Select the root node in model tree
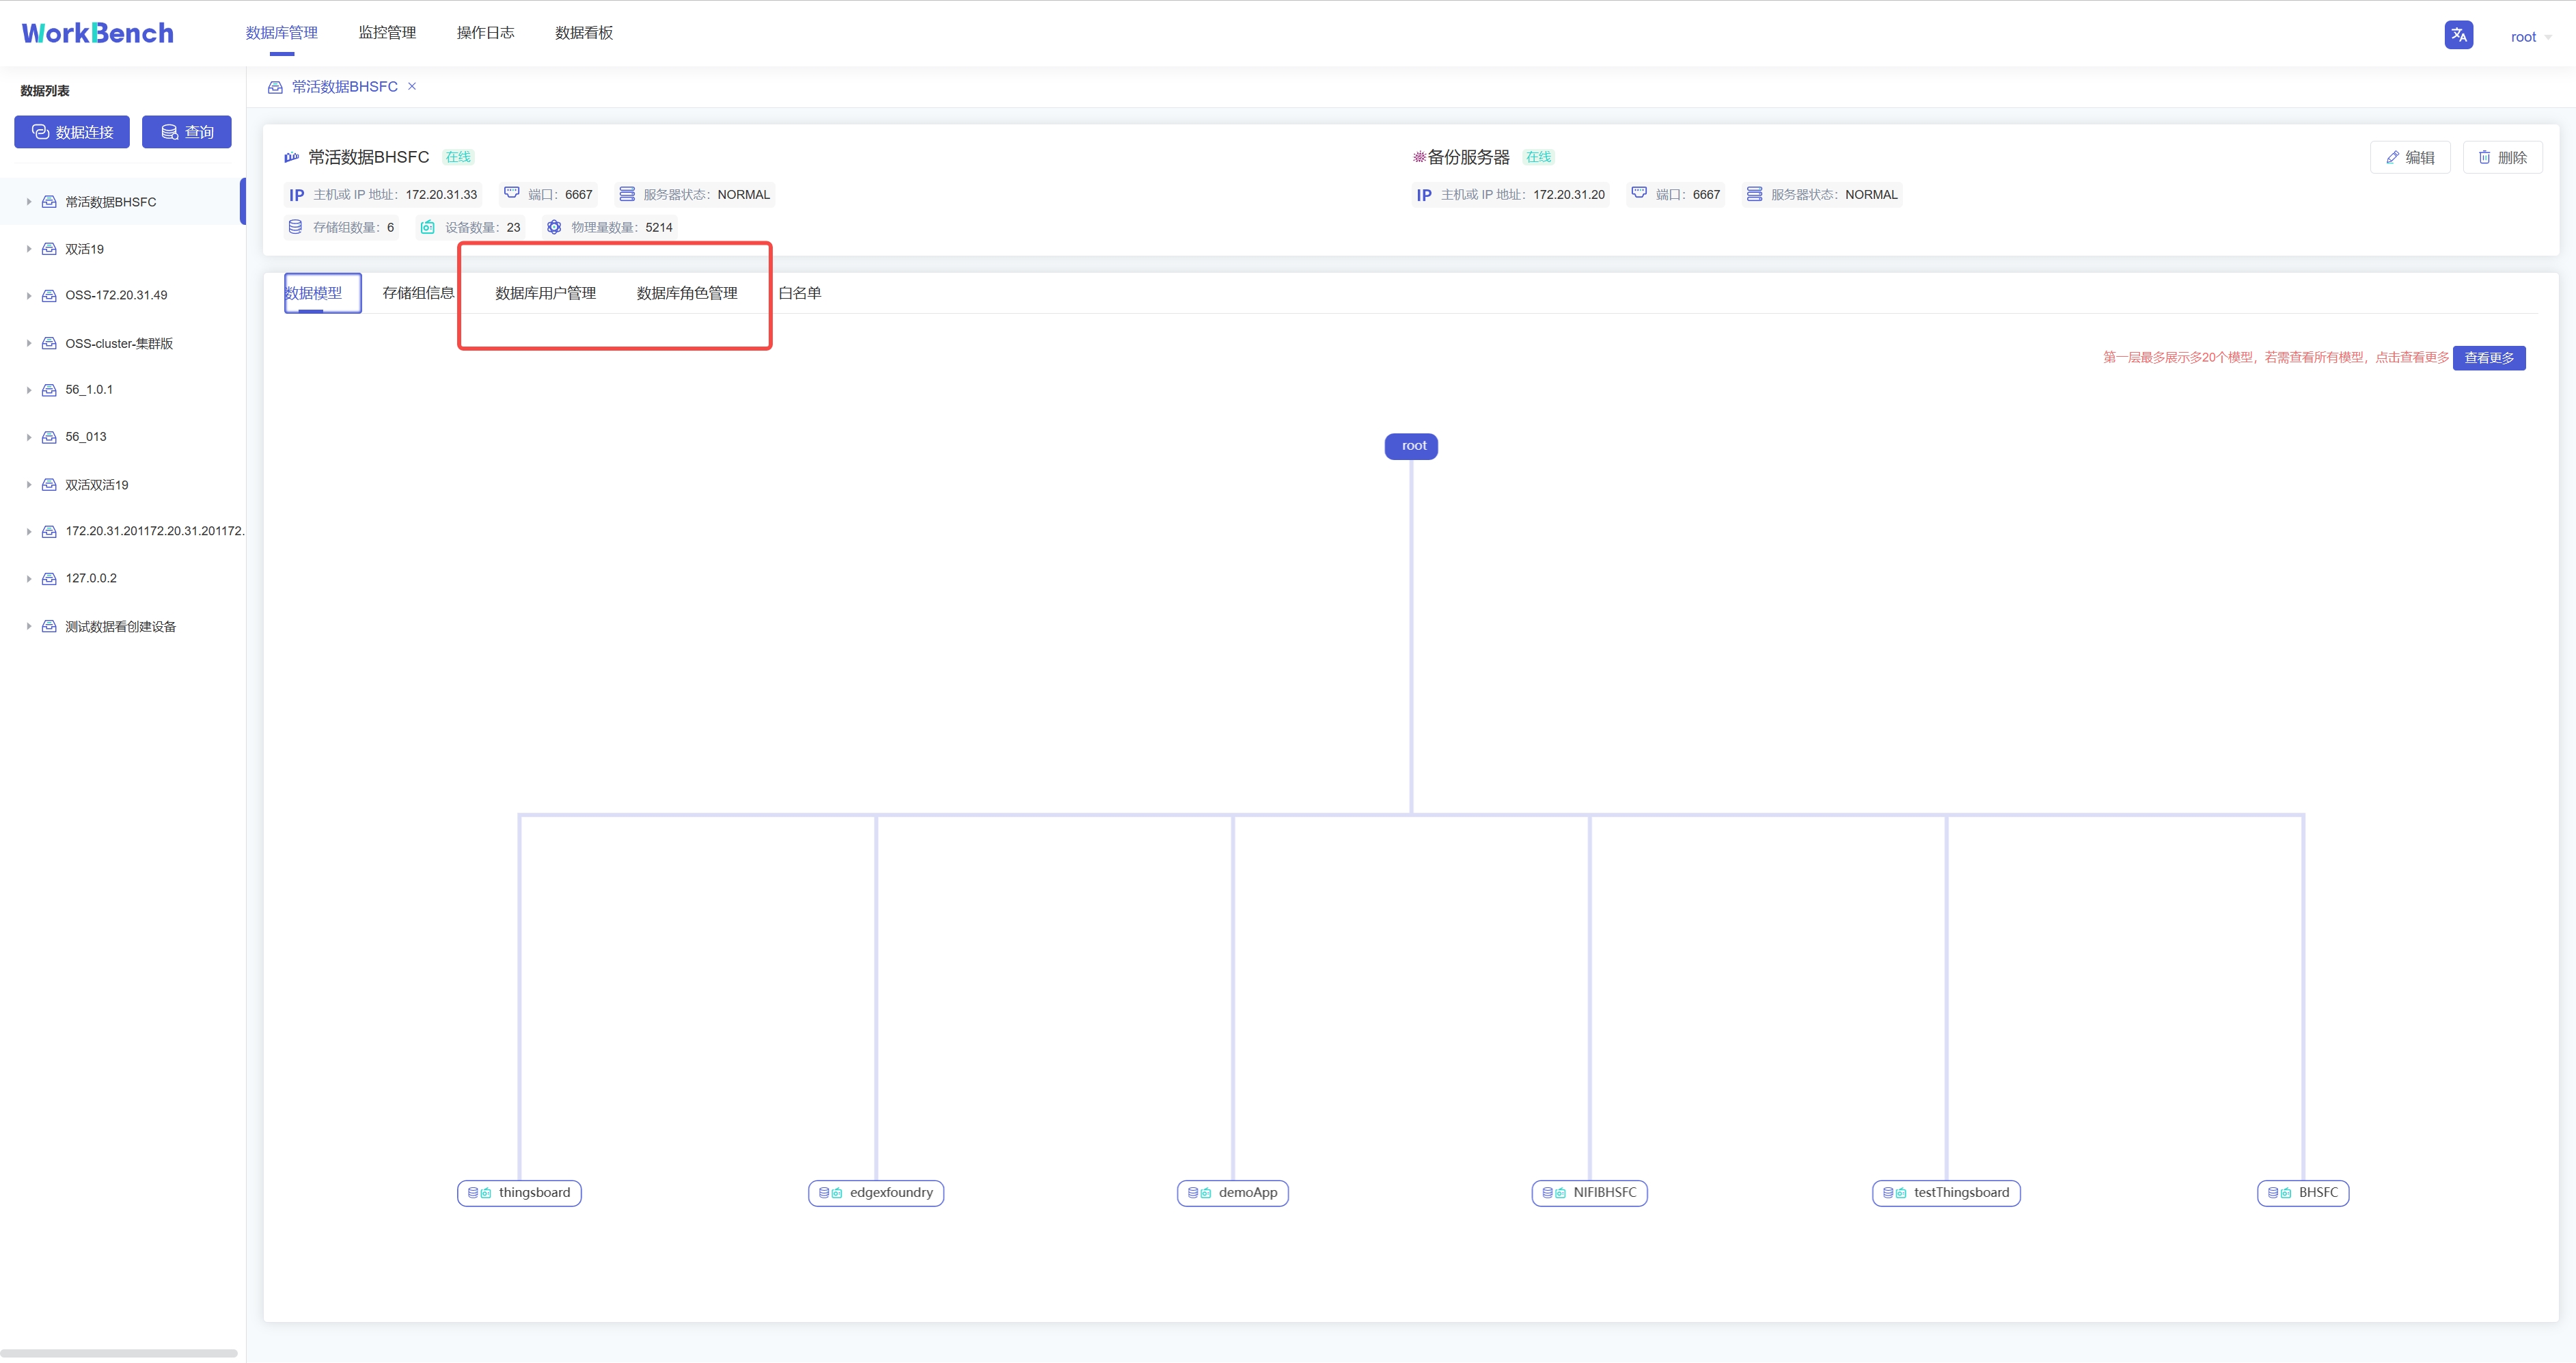 click(x=1411, y=446)
